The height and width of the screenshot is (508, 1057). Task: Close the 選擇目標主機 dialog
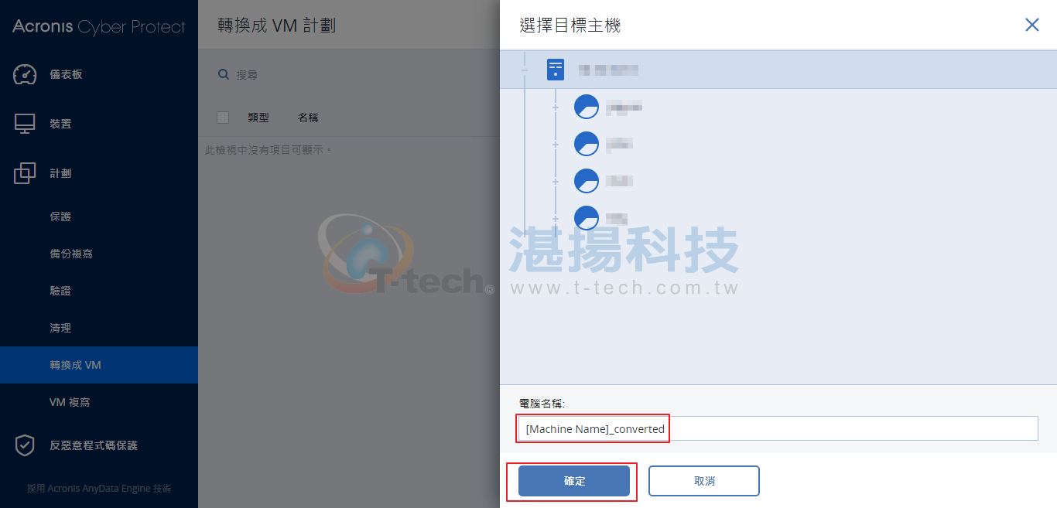(x=1032, y=25)
